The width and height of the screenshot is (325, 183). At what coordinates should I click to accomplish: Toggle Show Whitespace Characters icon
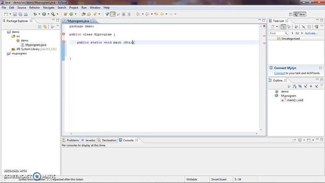pyautogui.click(x=129, y=14)
